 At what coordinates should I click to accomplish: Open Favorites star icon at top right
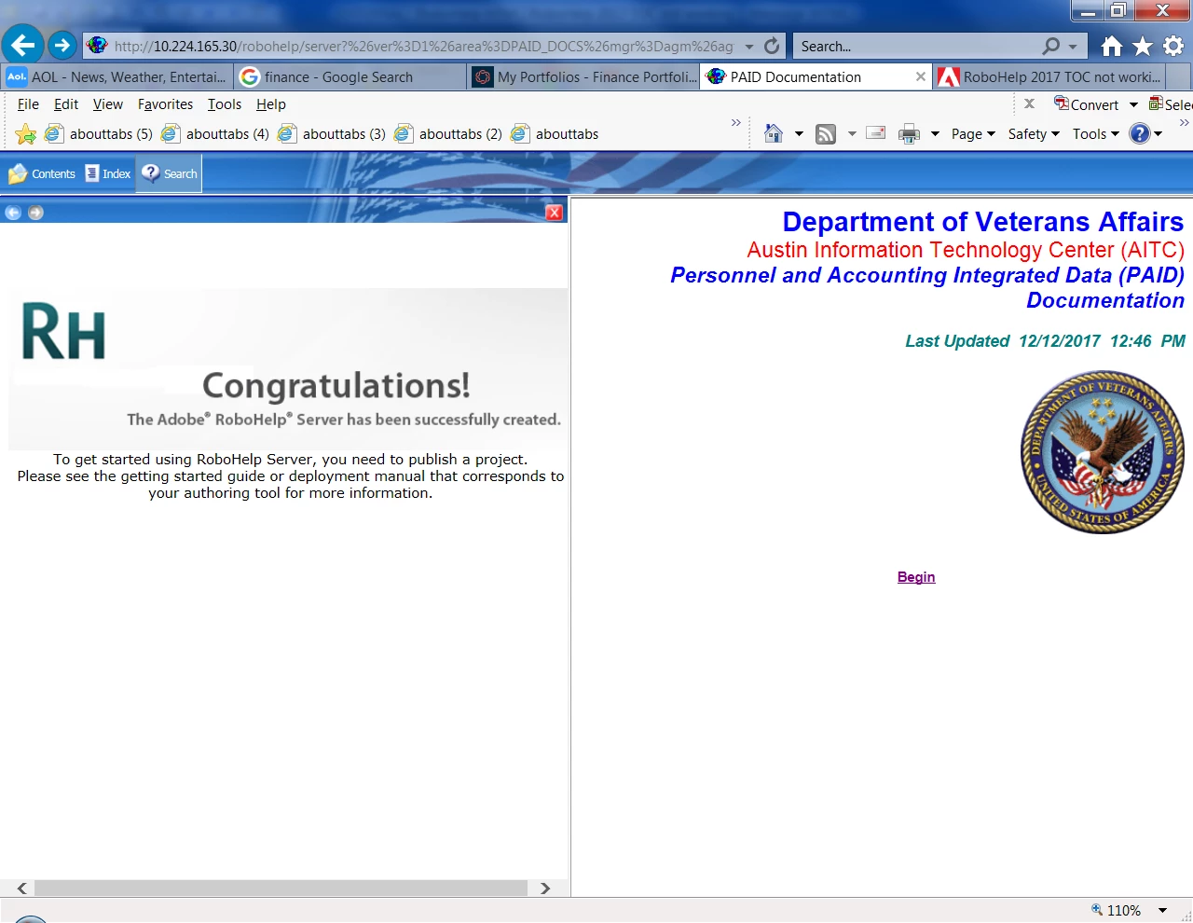pyautogui.click(x=1143, y=46)
